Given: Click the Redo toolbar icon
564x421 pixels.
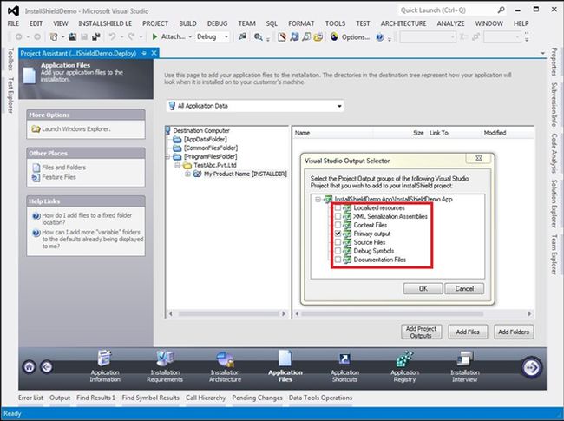Looking at the screenshot, I should point(131,36).
